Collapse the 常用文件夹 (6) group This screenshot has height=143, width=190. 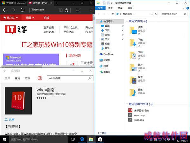tap(127, 21)
